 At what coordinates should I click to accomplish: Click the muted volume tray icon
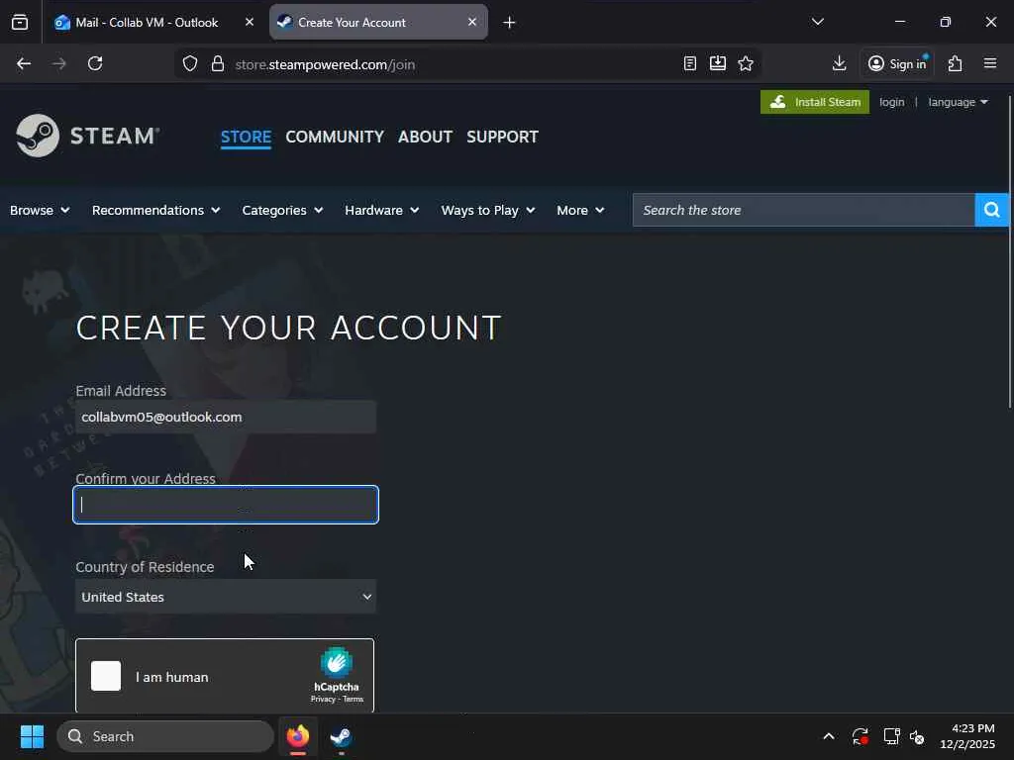917,736
